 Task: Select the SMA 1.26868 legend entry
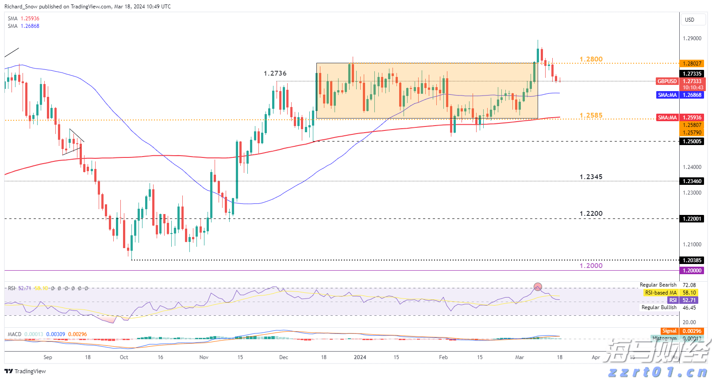(x=23, y=26)
